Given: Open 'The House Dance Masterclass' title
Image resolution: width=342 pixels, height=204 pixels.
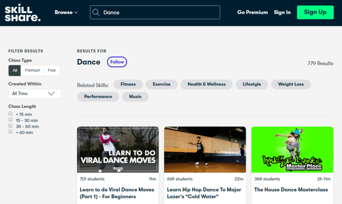Looking at the screenshot, I should point(291,190).
